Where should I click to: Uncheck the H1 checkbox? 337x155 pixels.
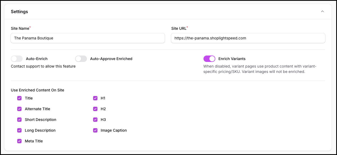pyautogui.click(x=95, y=98)
